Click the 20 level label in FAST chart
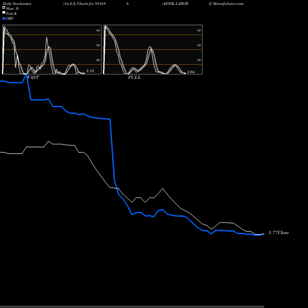Screen dimensions: 308x308 98,60
